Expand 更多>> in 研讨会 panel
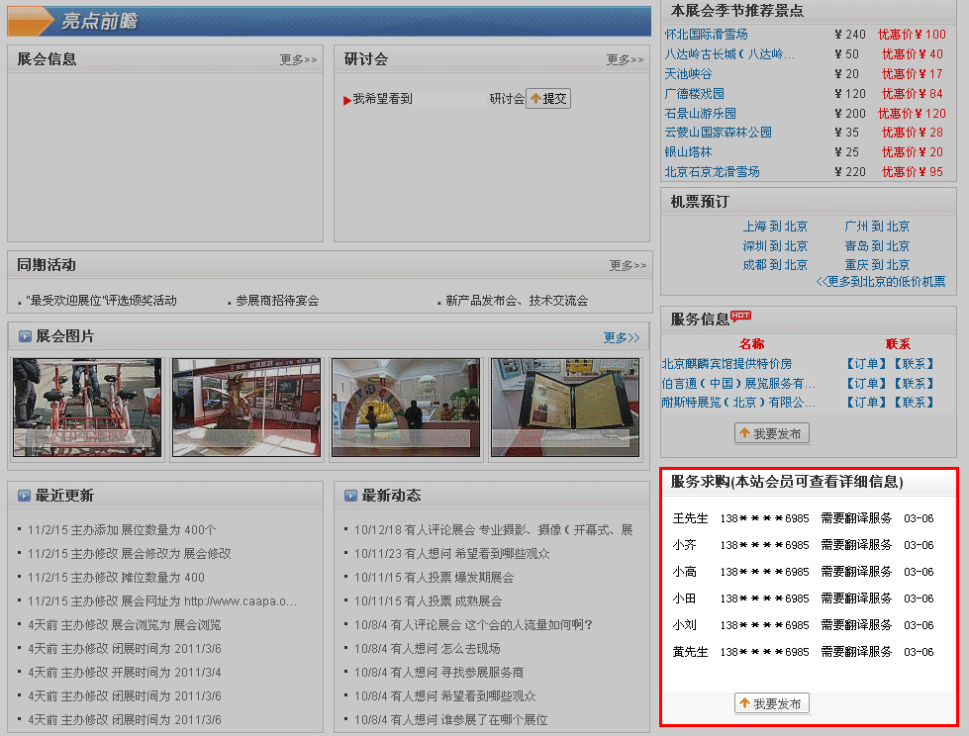The height and width of the screenshot is (736, 969). [625, 60]
